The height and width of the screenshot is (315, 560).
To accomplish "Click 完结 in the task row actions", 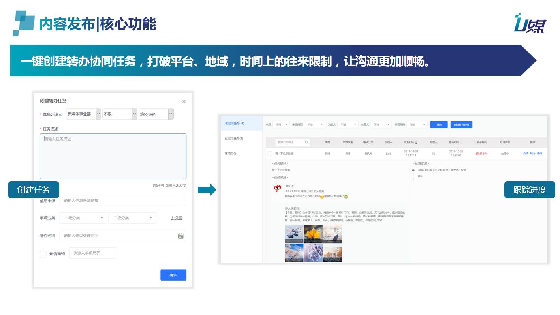I will click(539, 154).
